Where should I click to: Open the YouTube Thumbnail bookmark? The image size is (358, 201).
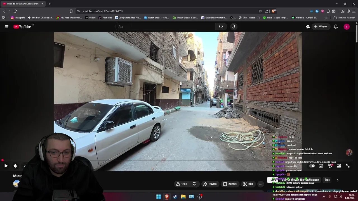69,18
